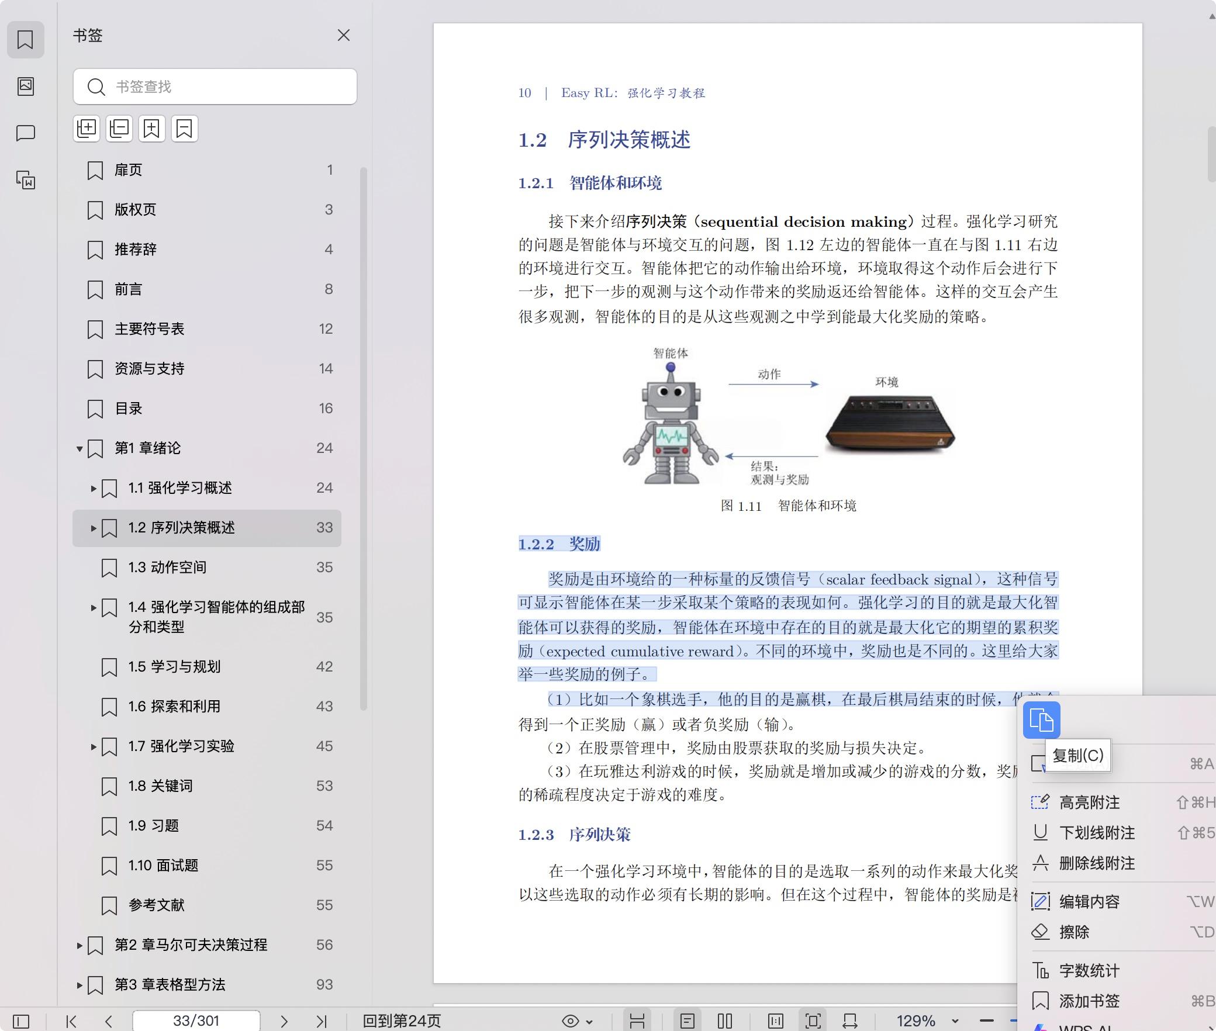Expand the 1.7 强化学习实验 bookmark

pos(94,746)
